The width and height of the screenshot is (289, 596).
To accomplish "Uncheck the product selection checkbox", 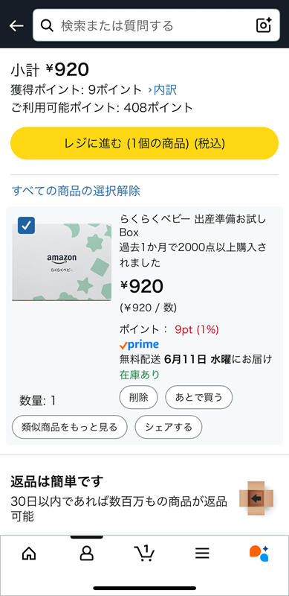I will tap(26, 226).
